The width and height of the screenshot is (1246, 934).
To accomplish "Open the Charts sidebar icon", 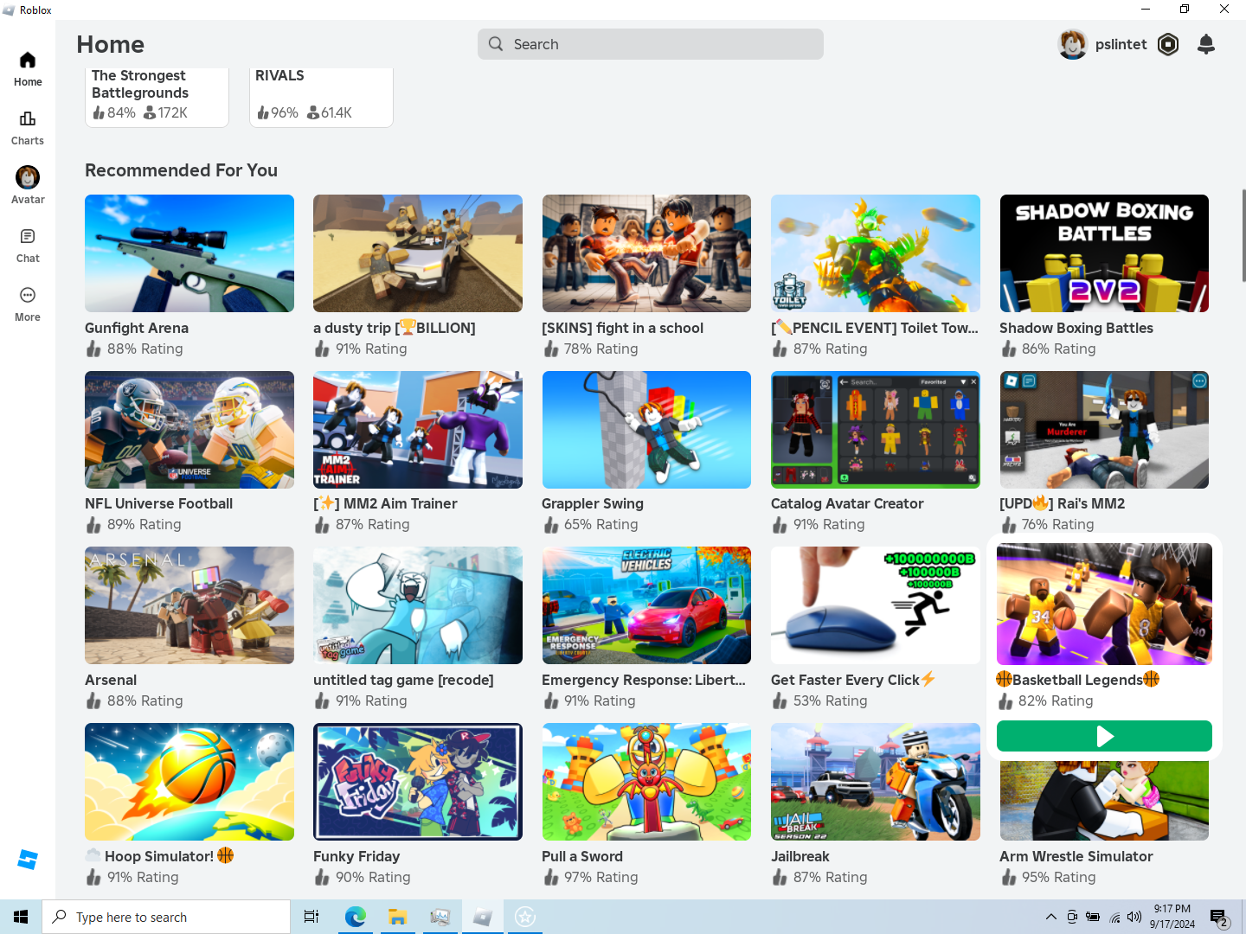I will pos(28,118).
